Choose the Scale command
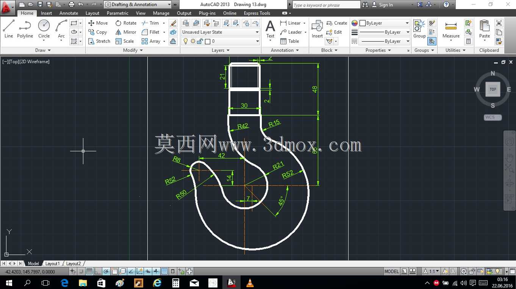This screenshot has width=516, height=289. click(125, 41)
